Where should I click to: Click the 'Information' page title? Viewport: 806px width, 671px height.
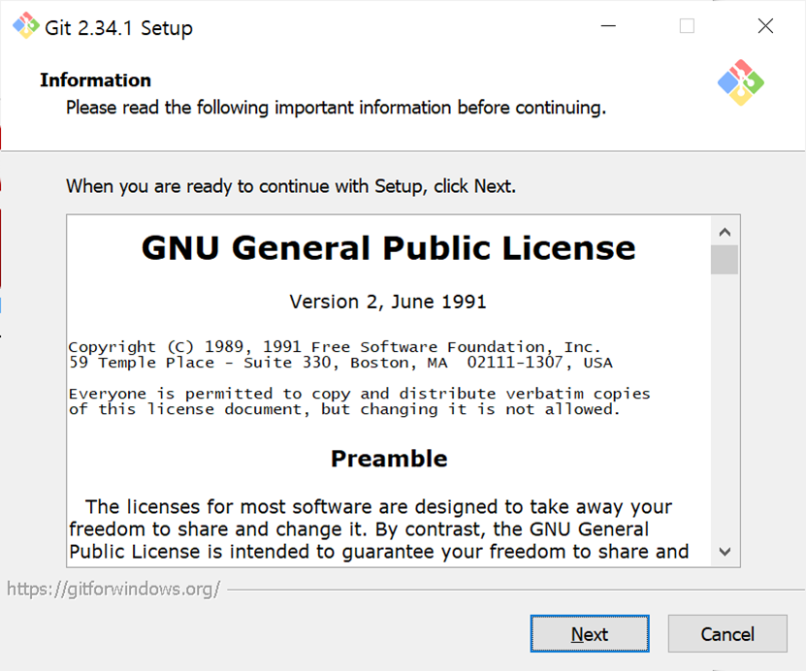click(x=96, y=80)
